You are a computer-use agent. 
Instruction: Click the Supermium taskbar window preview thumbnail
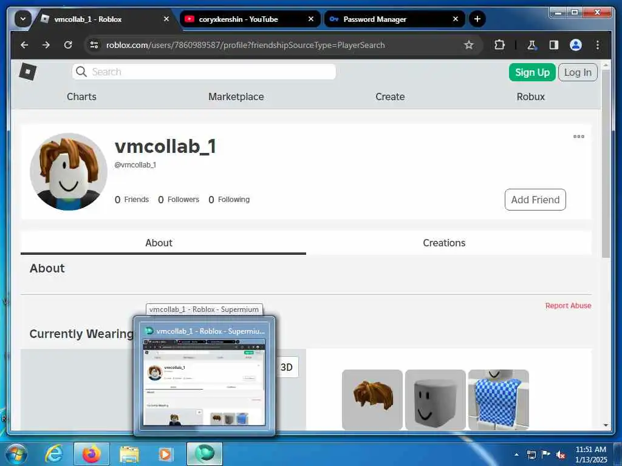[204, 382]
